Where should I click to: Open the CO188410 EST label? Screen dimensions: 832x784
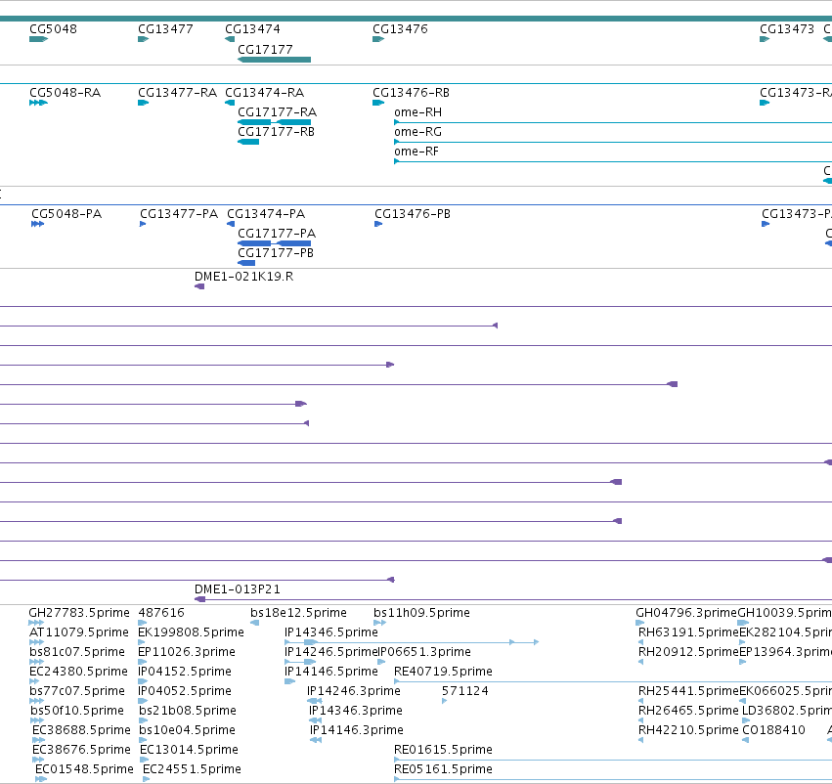coord(773,731)
